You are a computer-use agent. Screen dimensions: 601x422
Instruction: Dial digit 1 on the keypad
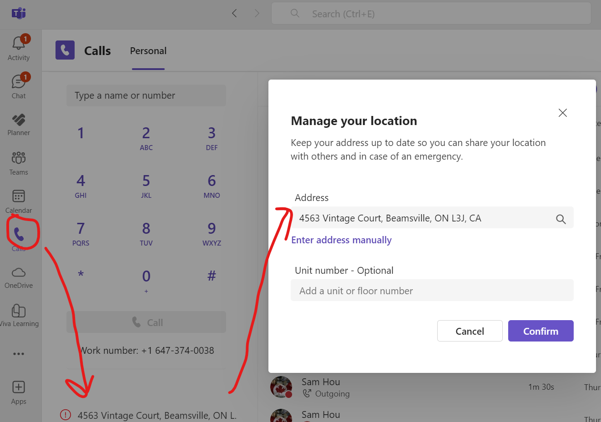(x=81, y=133)
